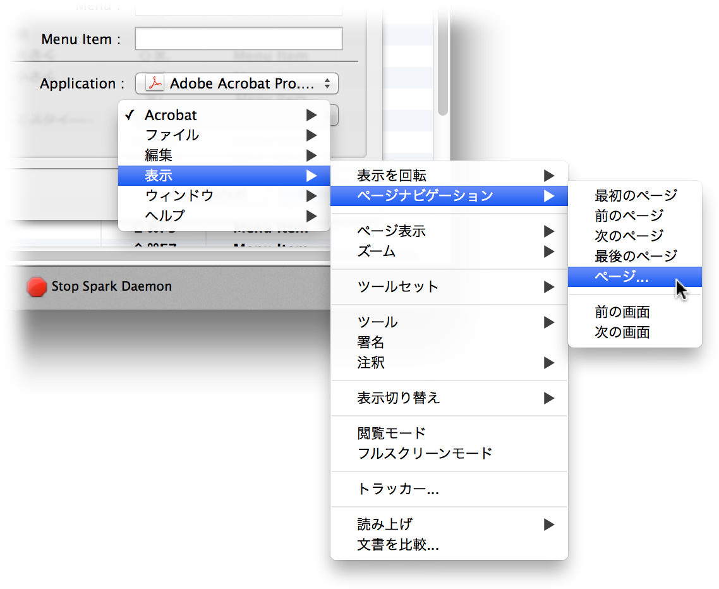
Task: Expand the 表示切り替え submenu
Action: pyautogui.click(x=449, y=398)
